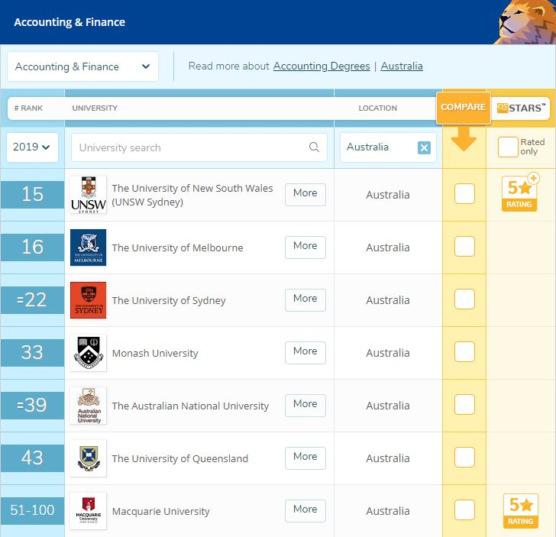Open the Accounting & Finance subject dropdown

[x=82, y=66]
